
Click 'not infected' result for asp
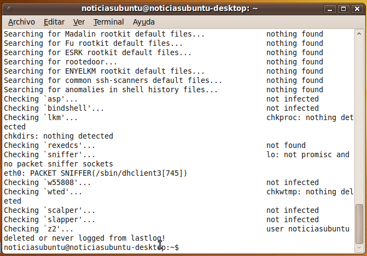(x=293, y=99)
